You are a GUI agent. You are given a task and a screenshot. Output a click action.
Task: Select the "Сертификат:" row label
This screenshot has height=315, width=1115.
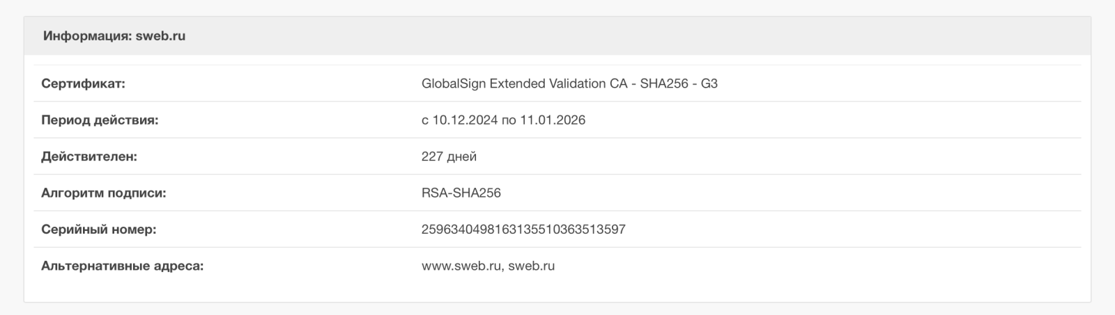tap(83, 84)
